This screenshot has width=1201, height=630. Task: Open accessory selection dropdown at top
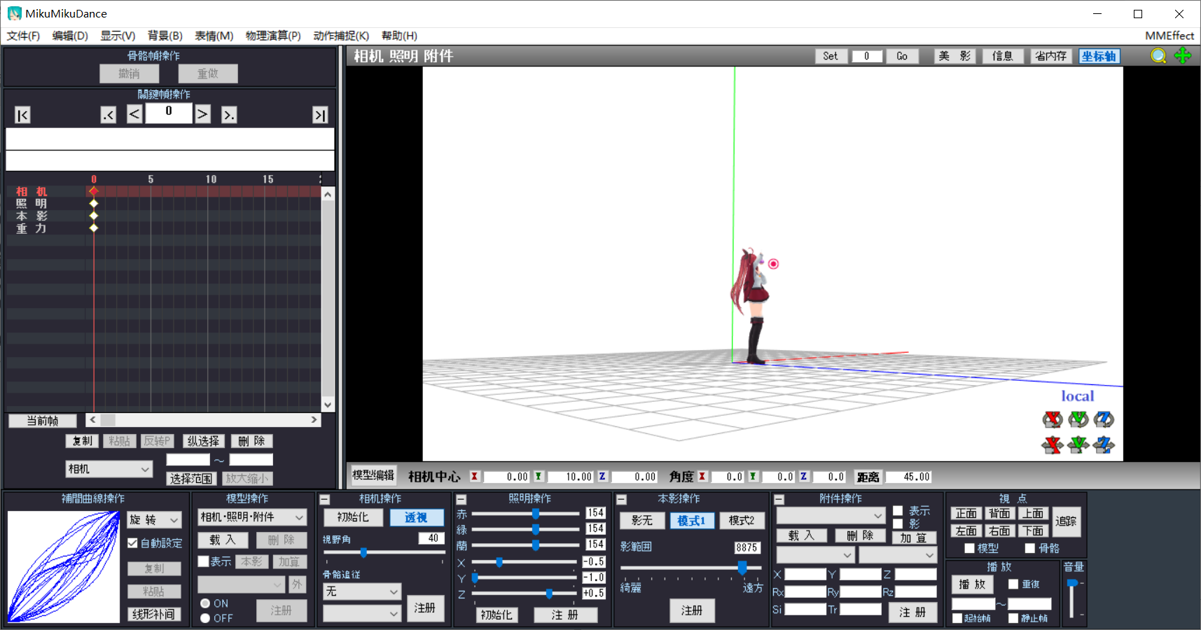coord(831,515)
